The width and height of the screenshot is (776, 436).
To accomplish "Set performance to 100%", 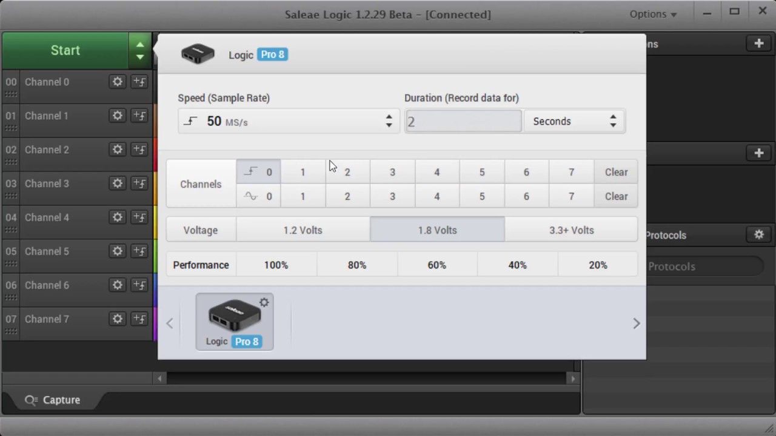I will (x=276, y=265).
